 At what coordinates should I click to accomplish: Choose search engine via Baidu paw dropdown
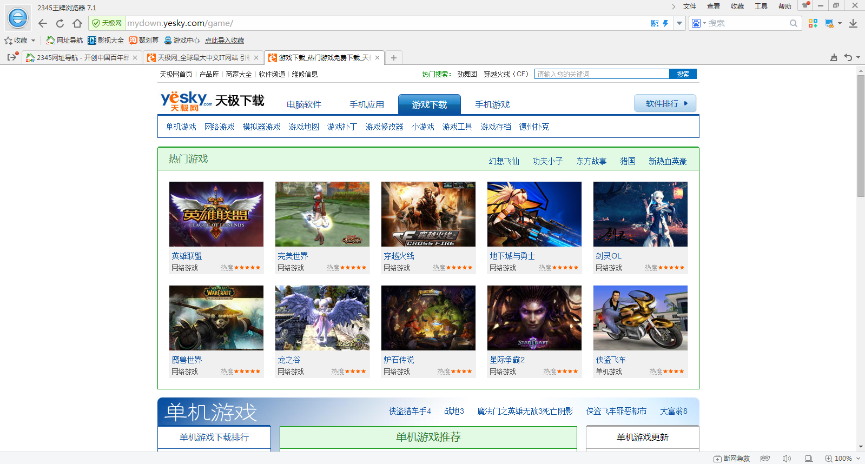tap(699, 23)
